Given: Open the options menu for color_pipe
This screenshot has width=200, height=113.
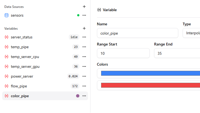Looking at the screenshot, I should [x=84, y=96].
